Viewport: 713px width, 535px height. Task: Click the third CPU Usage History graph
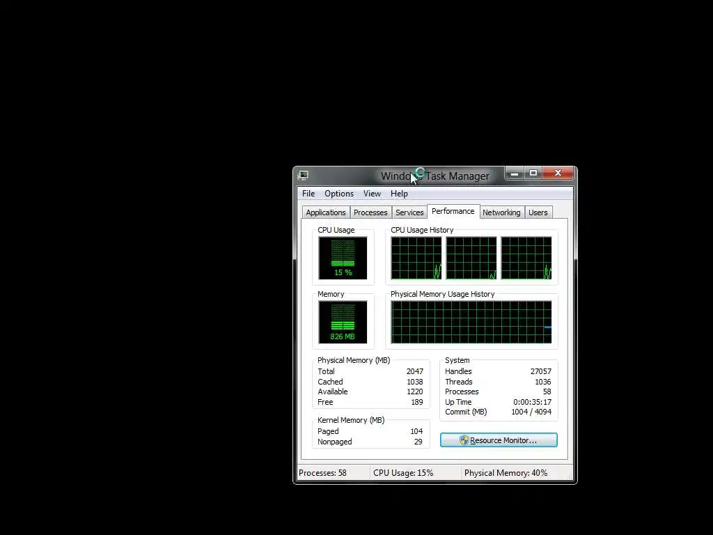coord(526,258)
